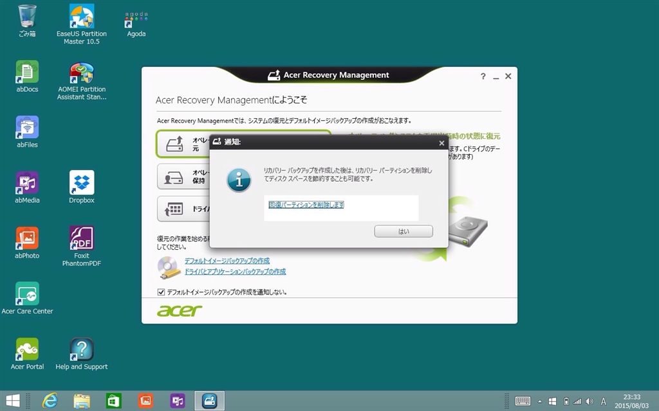Select Acer Recovery Management taskbar button
The height and width of the screenshot is (411, 659).
(x=209, y=401)
